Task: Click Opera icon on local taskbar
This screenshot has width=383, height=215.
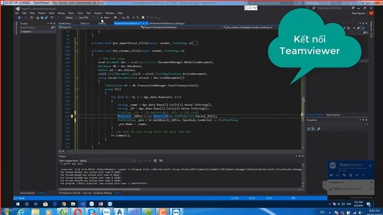Action: click(x=77, y=212)
